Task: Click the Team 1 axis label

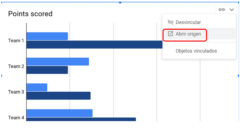Action: click(x=16, y=41)
